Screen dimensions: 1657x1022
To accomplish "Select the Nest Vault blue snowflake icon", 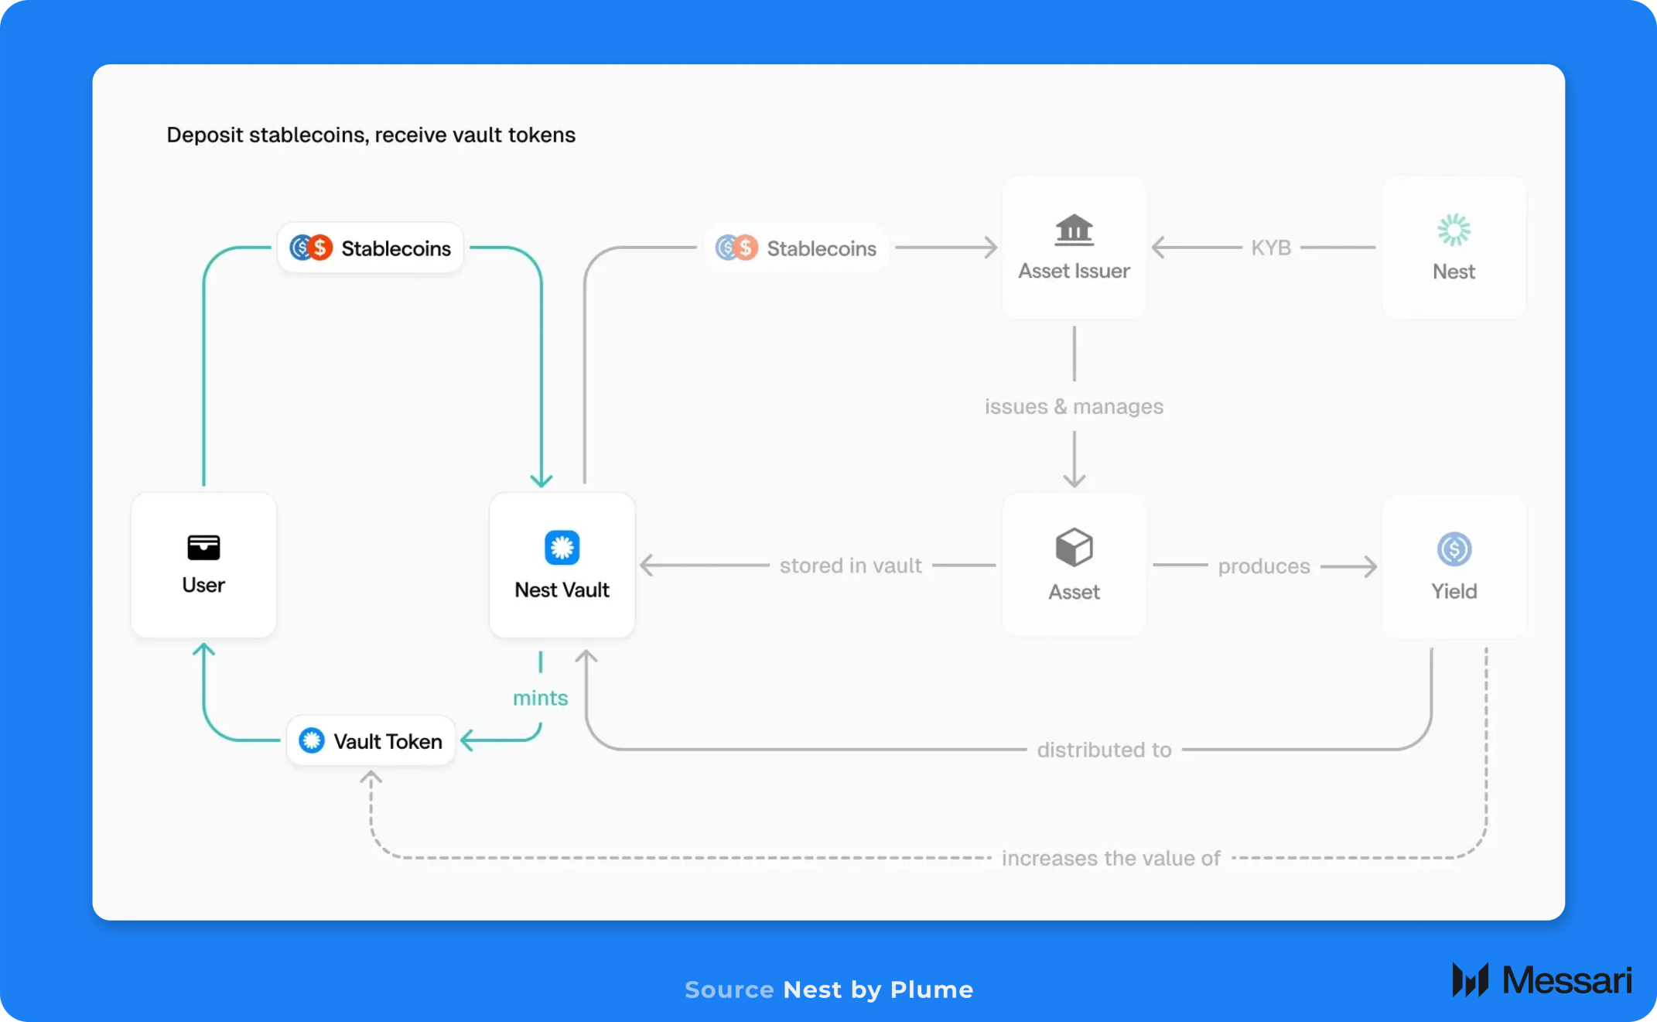I will [562, 548].
